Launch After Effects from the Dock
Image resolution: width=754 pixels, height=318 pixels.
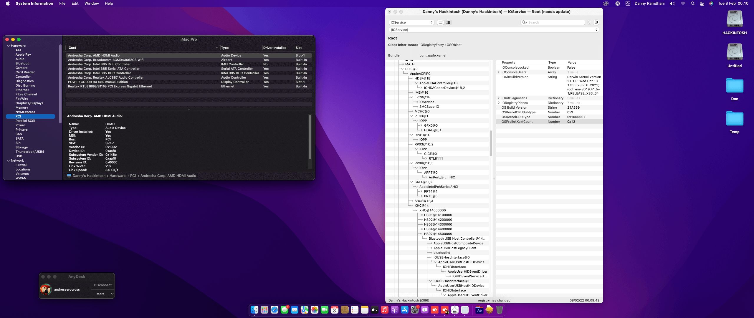tap(479, 310)
